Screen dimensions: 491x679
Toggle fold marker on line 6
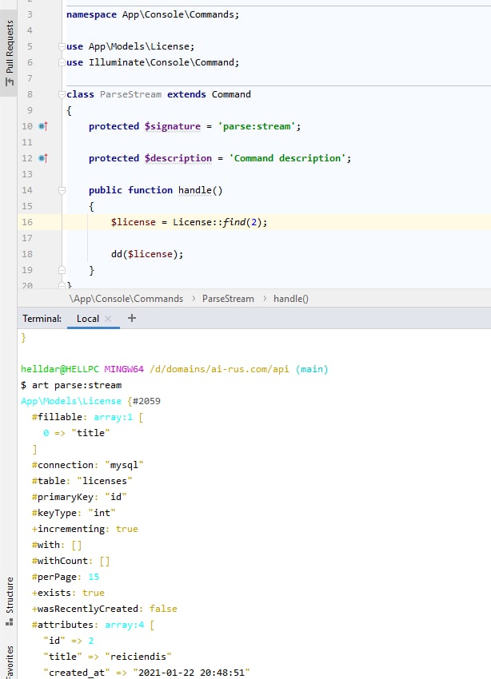pos(62,62)
